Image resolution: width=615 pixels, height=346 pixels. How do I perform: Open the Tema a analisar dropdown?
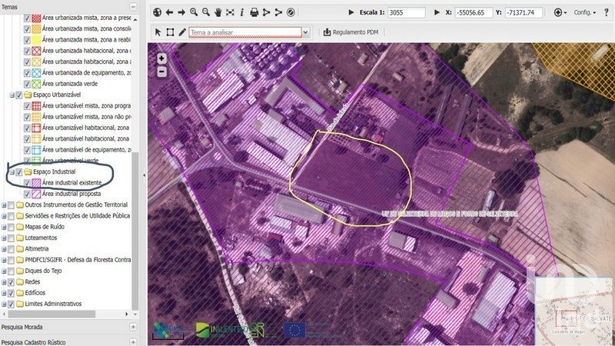click(x=305, y=32)
